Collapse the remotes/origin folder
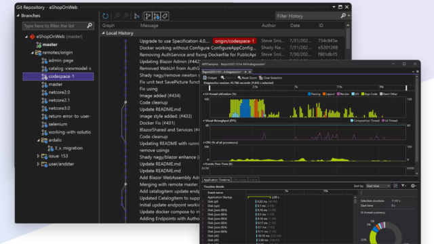Viewport: 434px width, 244px height. point(33,53)
